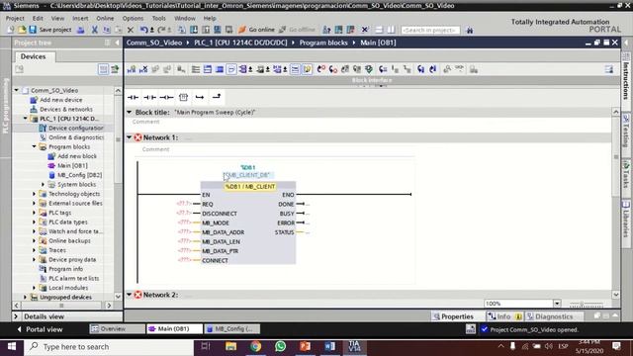Click the Print icon in main toolbar

81,30
